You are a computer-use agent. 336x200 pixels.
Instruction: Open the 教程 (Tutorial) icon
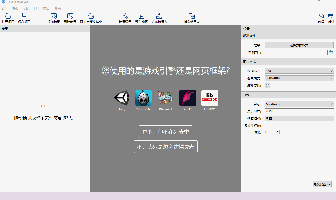point(321,16)
